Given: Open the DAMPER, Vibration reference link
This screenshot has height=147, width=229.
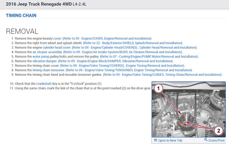Looking at the screenshot, I should coord(115,61).
